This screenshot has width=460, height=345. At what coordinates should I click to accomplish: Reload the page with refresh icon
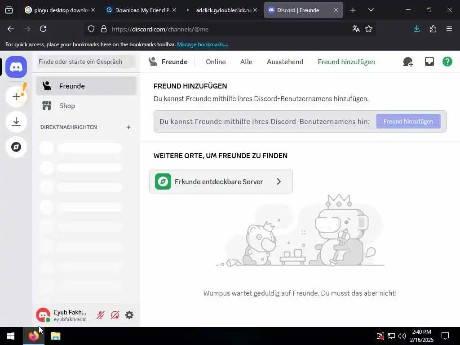[x=43, y=29]
